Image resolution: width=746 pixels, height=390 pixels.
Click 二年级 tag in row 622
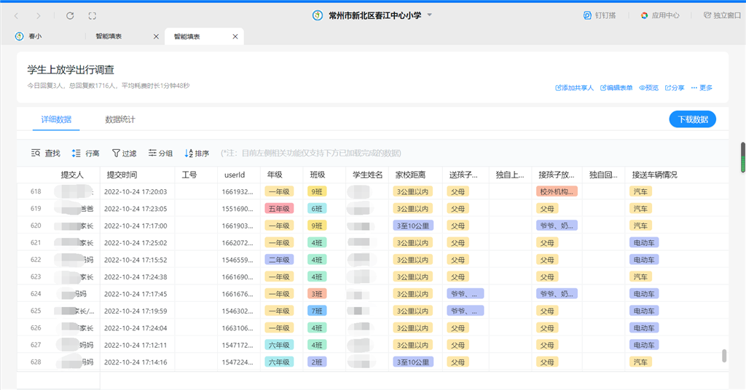pos(279,260)
